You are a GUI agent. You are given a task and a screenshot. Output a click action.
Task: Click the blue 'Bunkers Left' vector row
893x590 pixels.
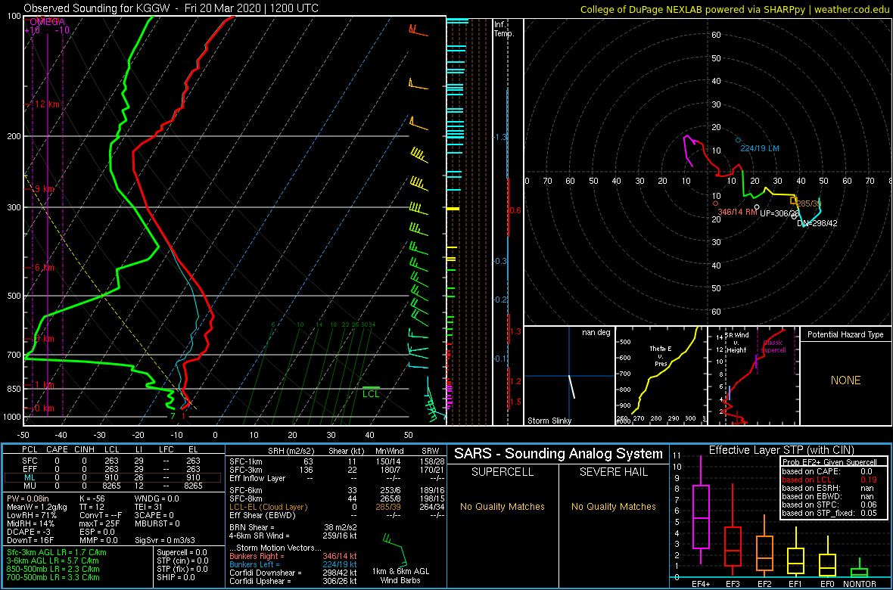[294, 564]
